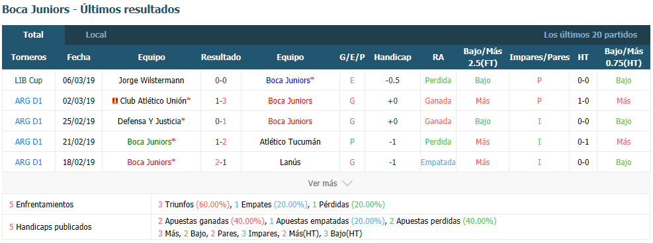The image size is (653, 243).
Task: Click the blue Boca Juniors link in the LIB Cup row
Action: (288, 80)
